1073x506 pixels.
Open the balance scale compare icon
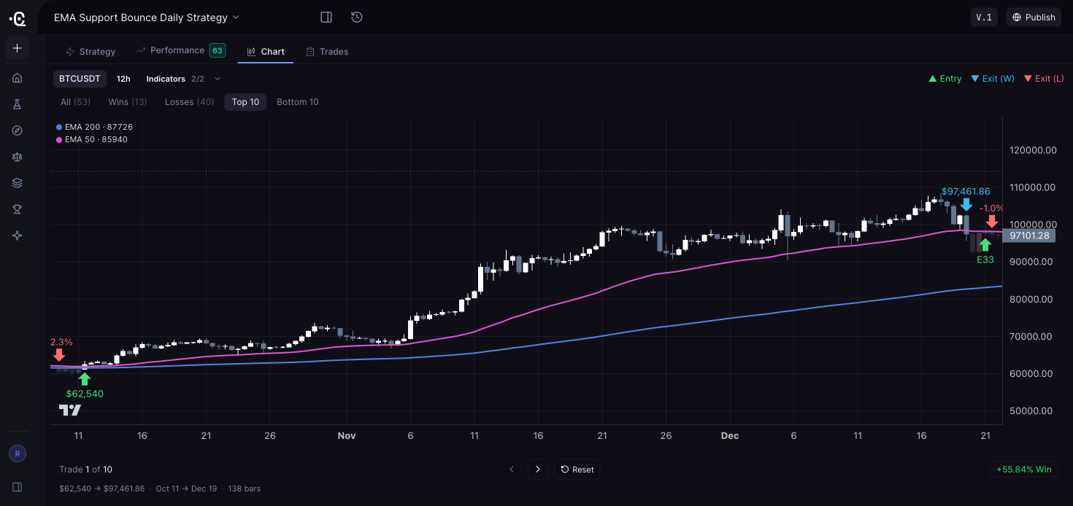click(18, 157)
